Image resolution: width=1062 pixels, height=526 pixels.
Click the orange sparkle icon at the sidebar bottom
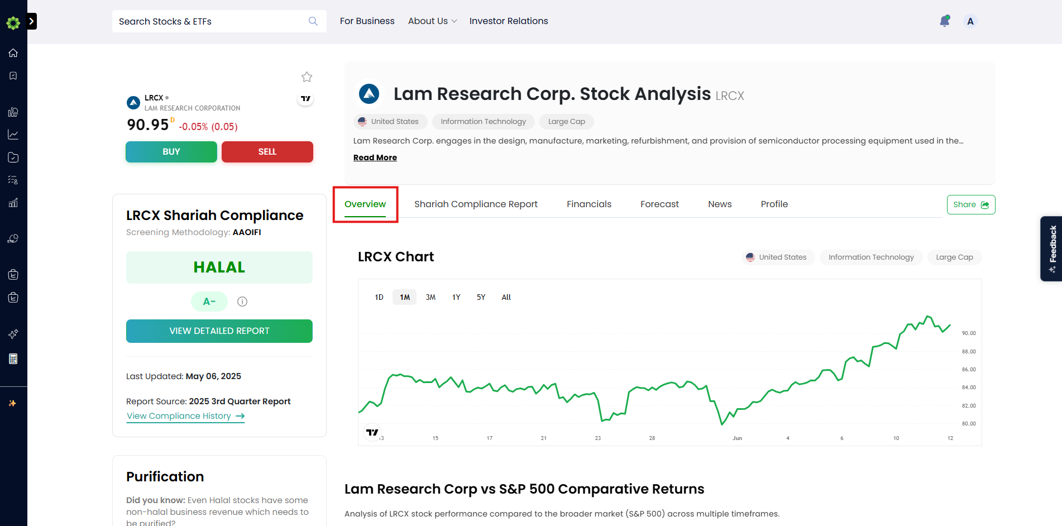coord(12,403)
